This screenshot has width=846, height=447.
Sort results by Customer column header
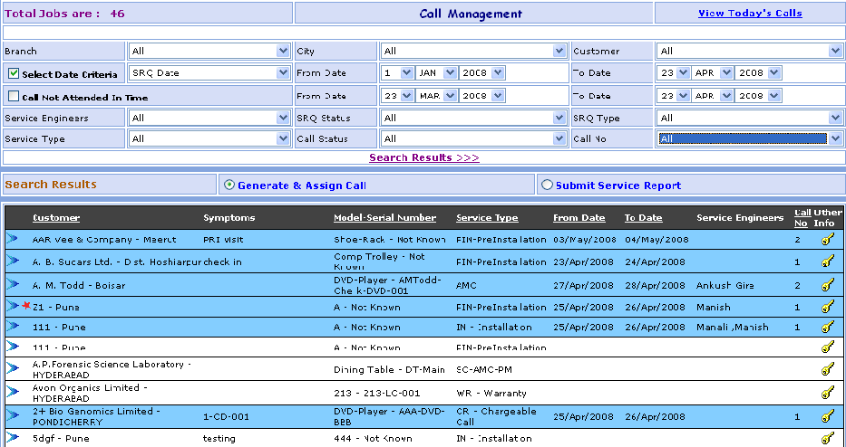coord(56,218)
